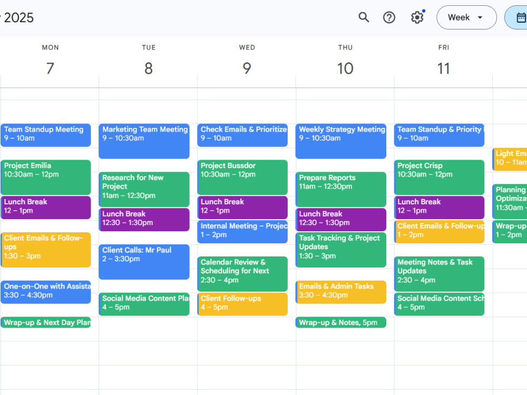Viewport: 527px width, 395px height.
Task: Open the Weekly Strategy Meeting event
Action: tap(341, 141)
